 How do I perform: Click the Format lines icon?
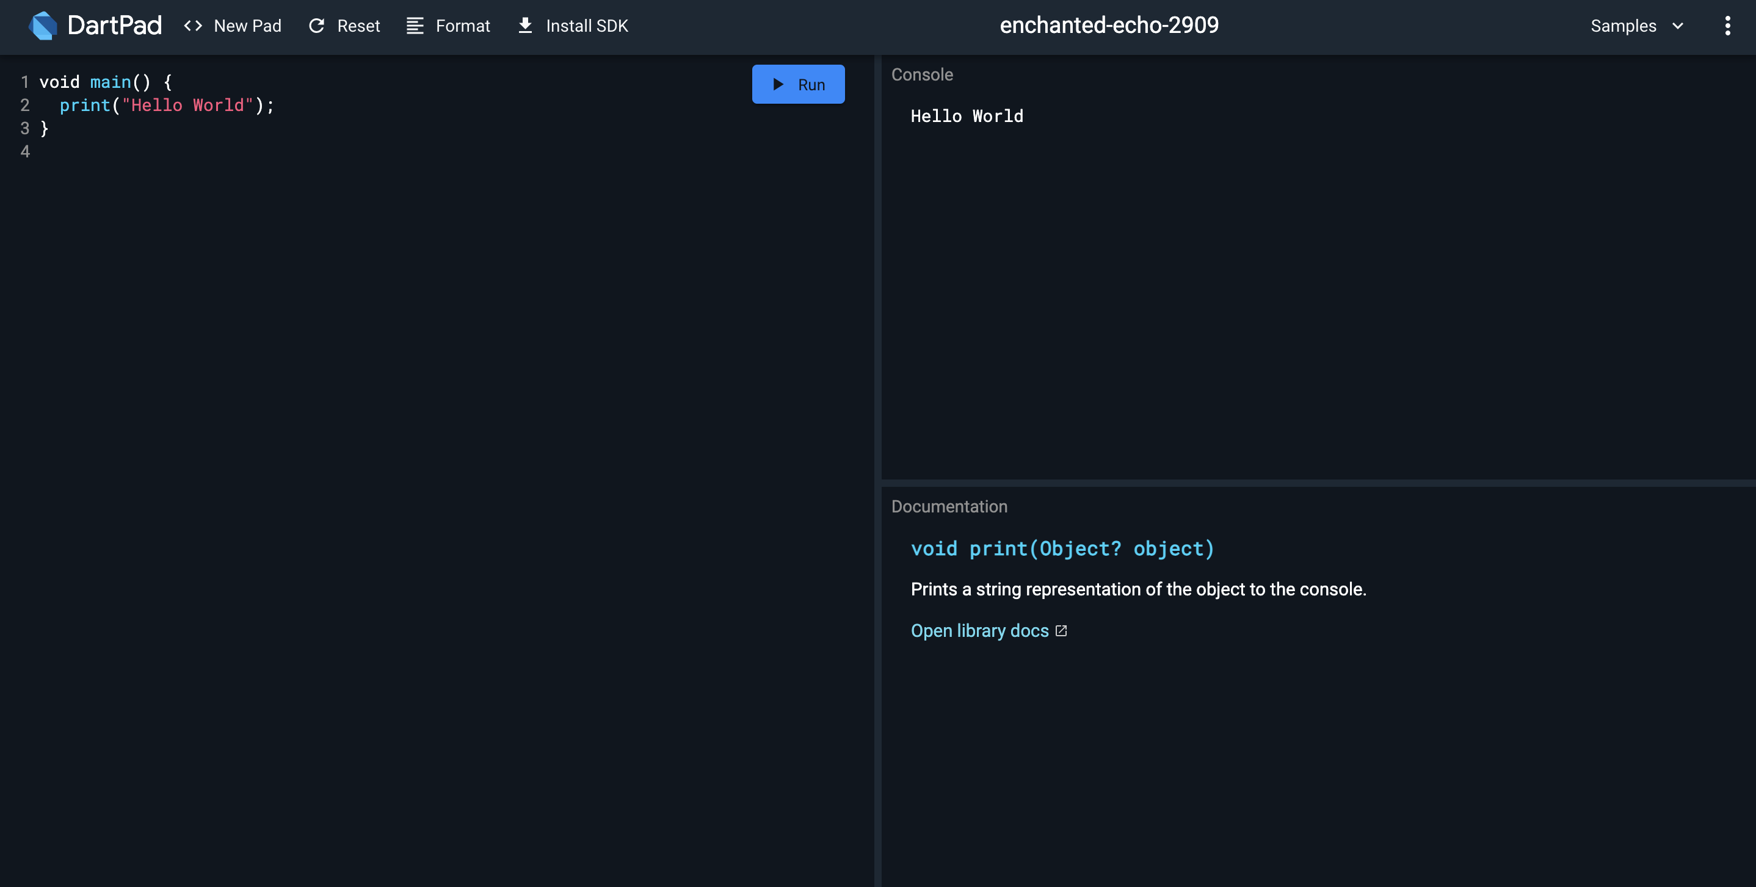415,26
